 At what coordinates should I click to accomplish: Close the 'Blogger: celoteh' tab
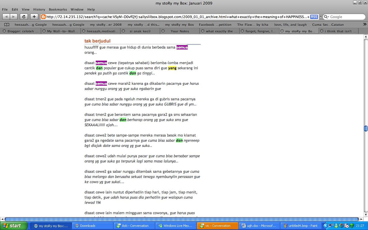coord(4,31)
